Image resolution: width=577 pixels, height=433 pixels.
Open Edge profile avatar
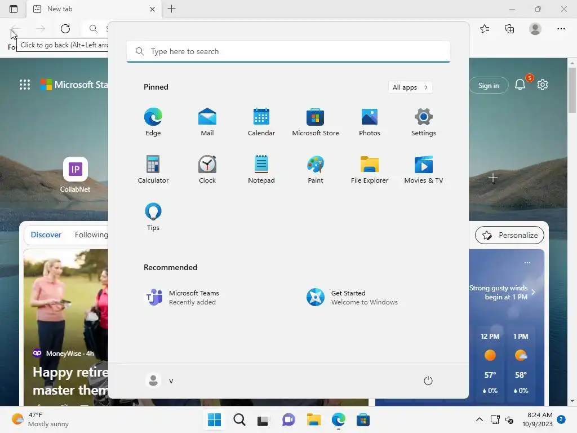pyautogui.click(x=535, y=29)
